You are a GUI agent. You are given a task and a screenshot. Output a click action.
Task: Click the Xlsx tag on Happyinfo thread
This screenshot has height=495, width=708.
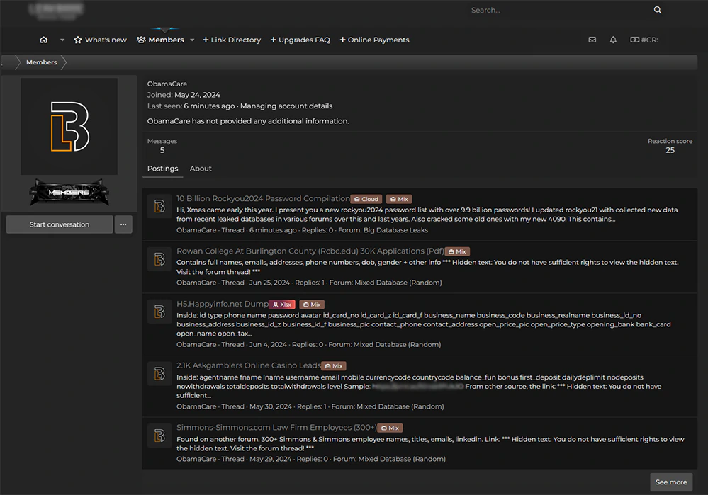[282, 305]
